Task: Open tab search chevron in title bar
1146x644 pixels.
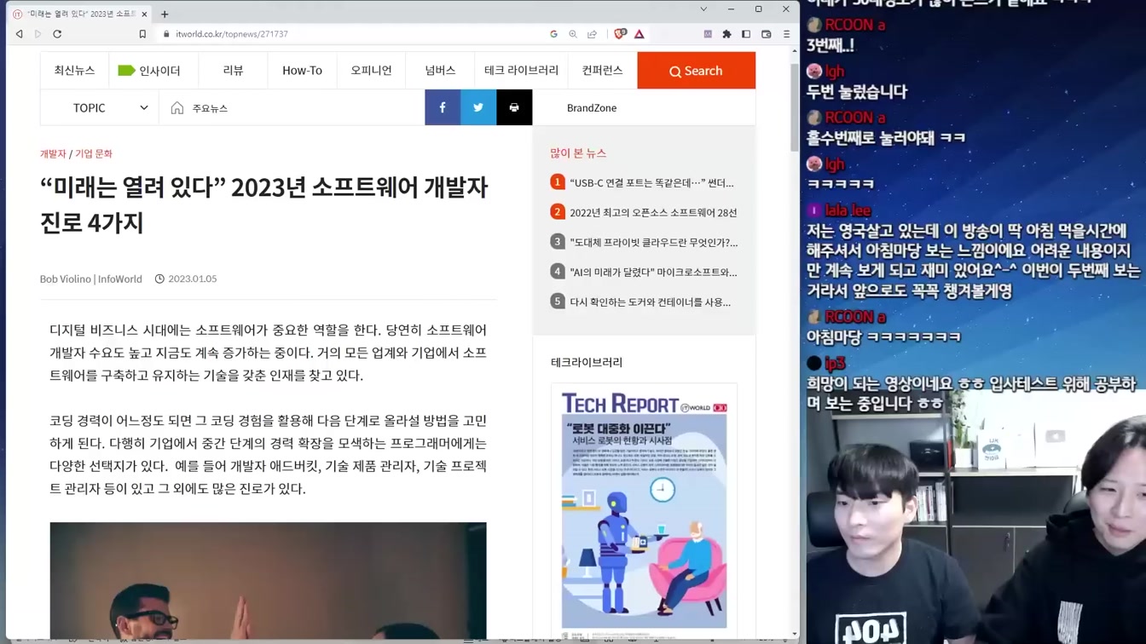Action: [x=703, y=9]
